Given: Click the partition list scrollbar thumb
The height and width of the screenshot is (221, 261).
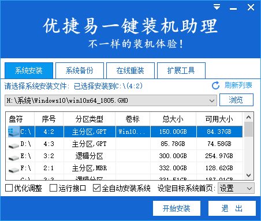Looking at the screenshot, I should pos(248,129).
